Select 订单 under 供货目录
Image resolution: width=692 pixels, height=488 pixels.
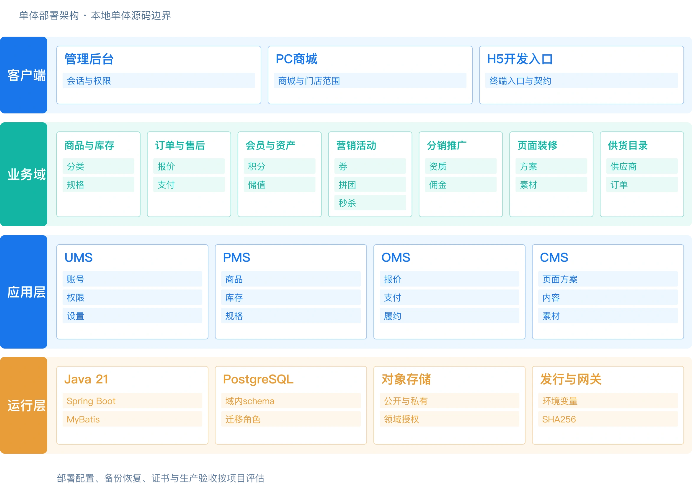[642, 185]
